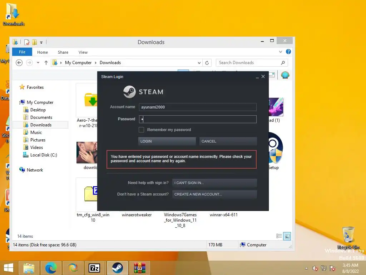Click My Computer in the address breadcrumb

(78, 63)
